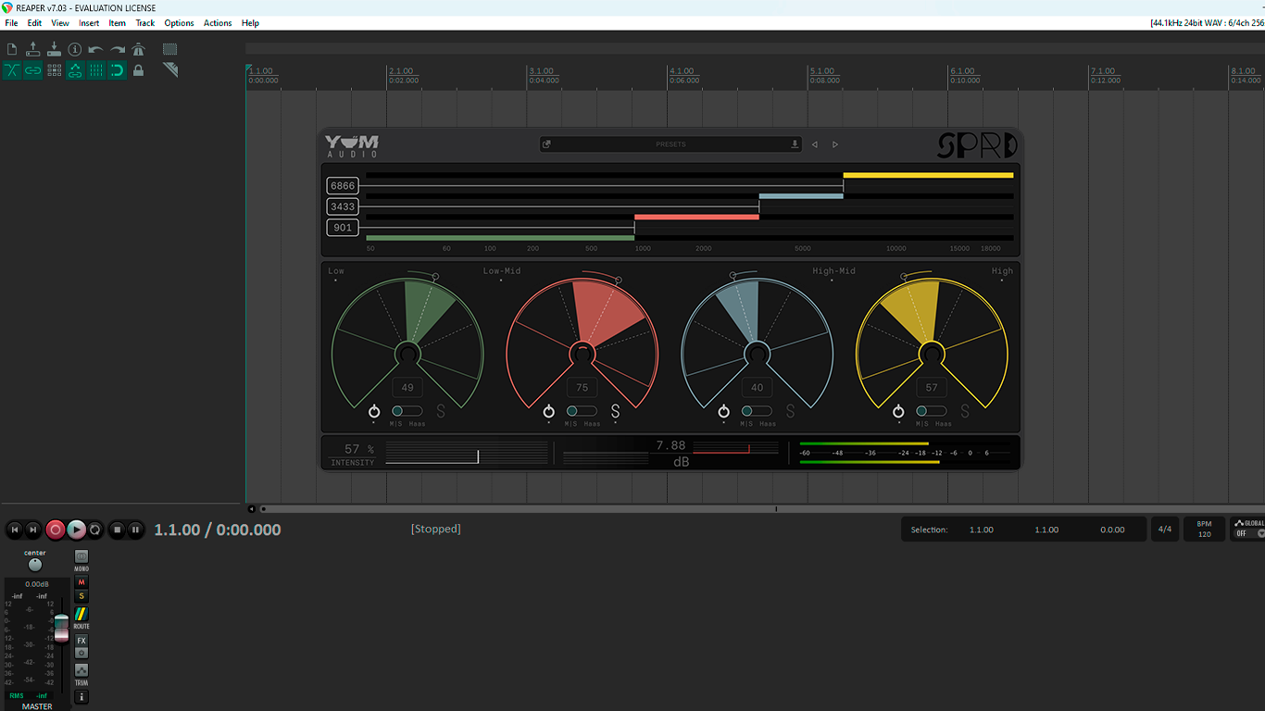Switch Low-Mid band M|S Haas toggle

[x=582, y=411]
